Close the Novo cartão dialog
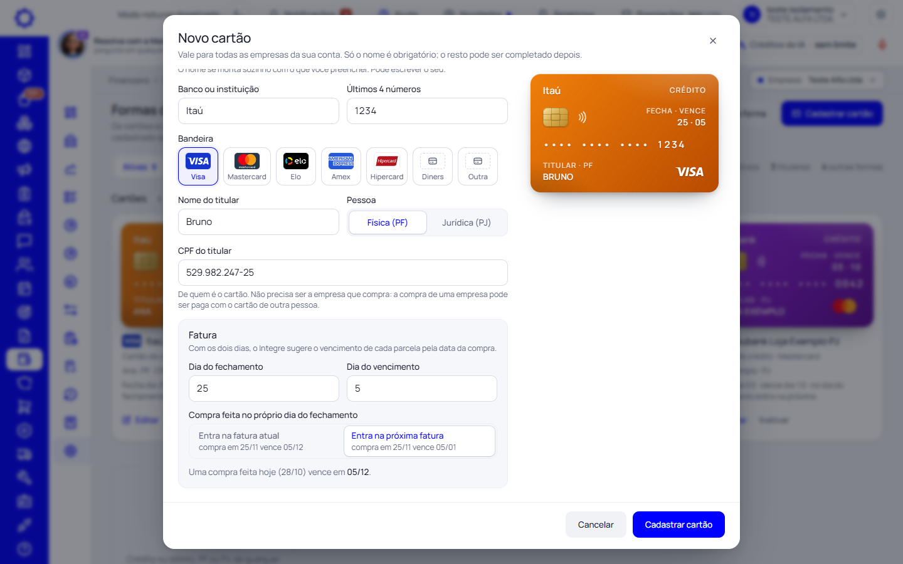 pyautogui.click(x=713, y=41)
